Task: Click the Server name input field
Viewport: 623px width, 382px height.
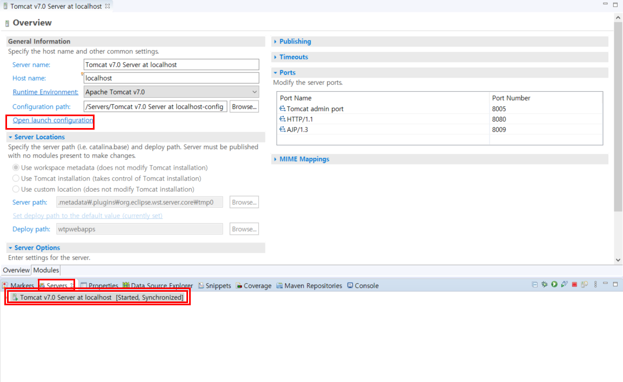Action: pyautogui.click(x=171, y=64)
